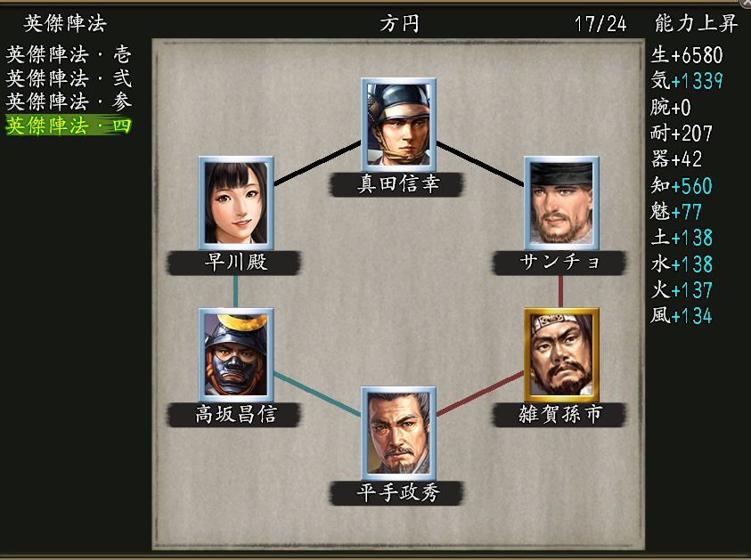This screenshot has height=560, width=751.
Task: Choose the サンチョ portrait
Action: tap(561, 203)
